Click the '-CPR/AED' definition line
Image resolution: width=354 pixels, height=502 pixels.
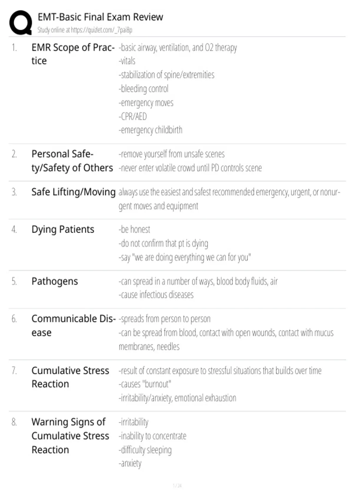[x=133, y=116]
